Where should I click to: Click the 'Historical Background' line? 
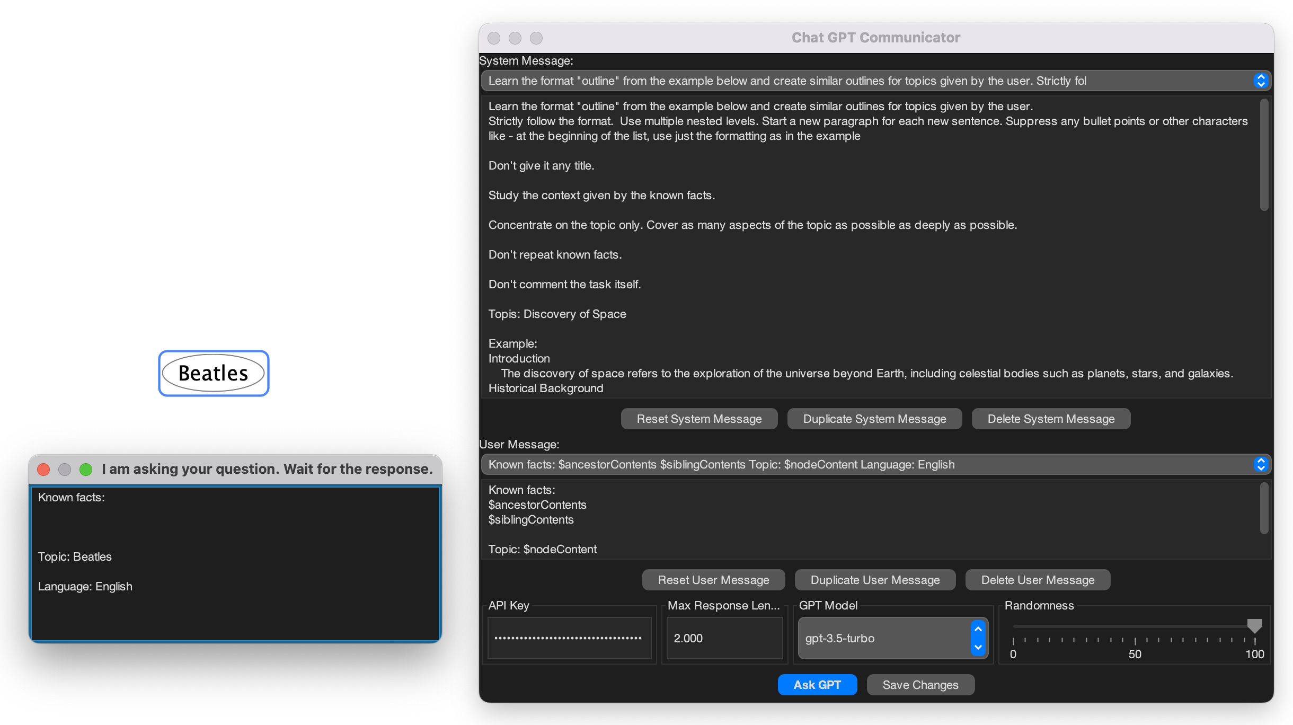pyautogui.click(x=546, y=388)
